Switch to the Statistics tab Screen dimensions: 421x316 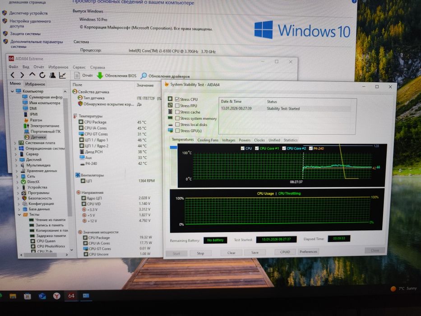[x=291, y=140]
